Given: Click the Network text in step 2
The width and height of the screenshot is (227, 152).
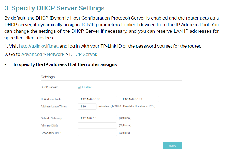Looking at the screenshot, I should tap(56, 54).
